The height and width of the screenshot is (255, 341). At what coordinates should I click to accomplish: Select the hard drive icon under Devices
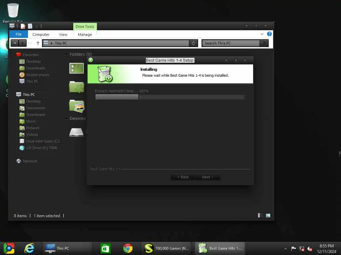[x=76, y=132]
